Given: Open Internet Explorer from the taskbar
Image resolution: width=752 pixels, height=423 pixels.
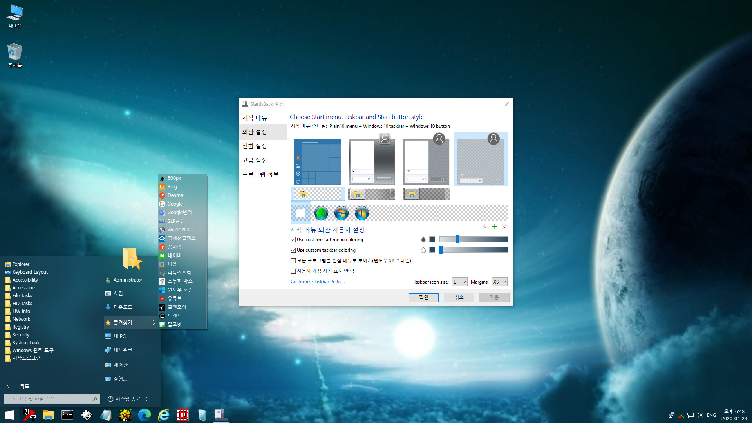Looking at the screenshot, I should pos(164,415).
